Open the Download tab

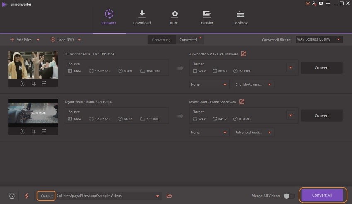click(142, 17)
